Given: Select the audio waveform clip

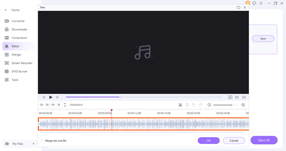Looking at the screenshot, I should [x=143, y=124].
